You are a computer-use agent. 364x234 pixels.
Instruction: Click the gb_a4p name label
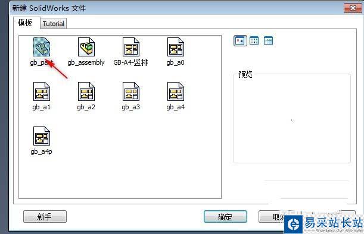point(42,152)
